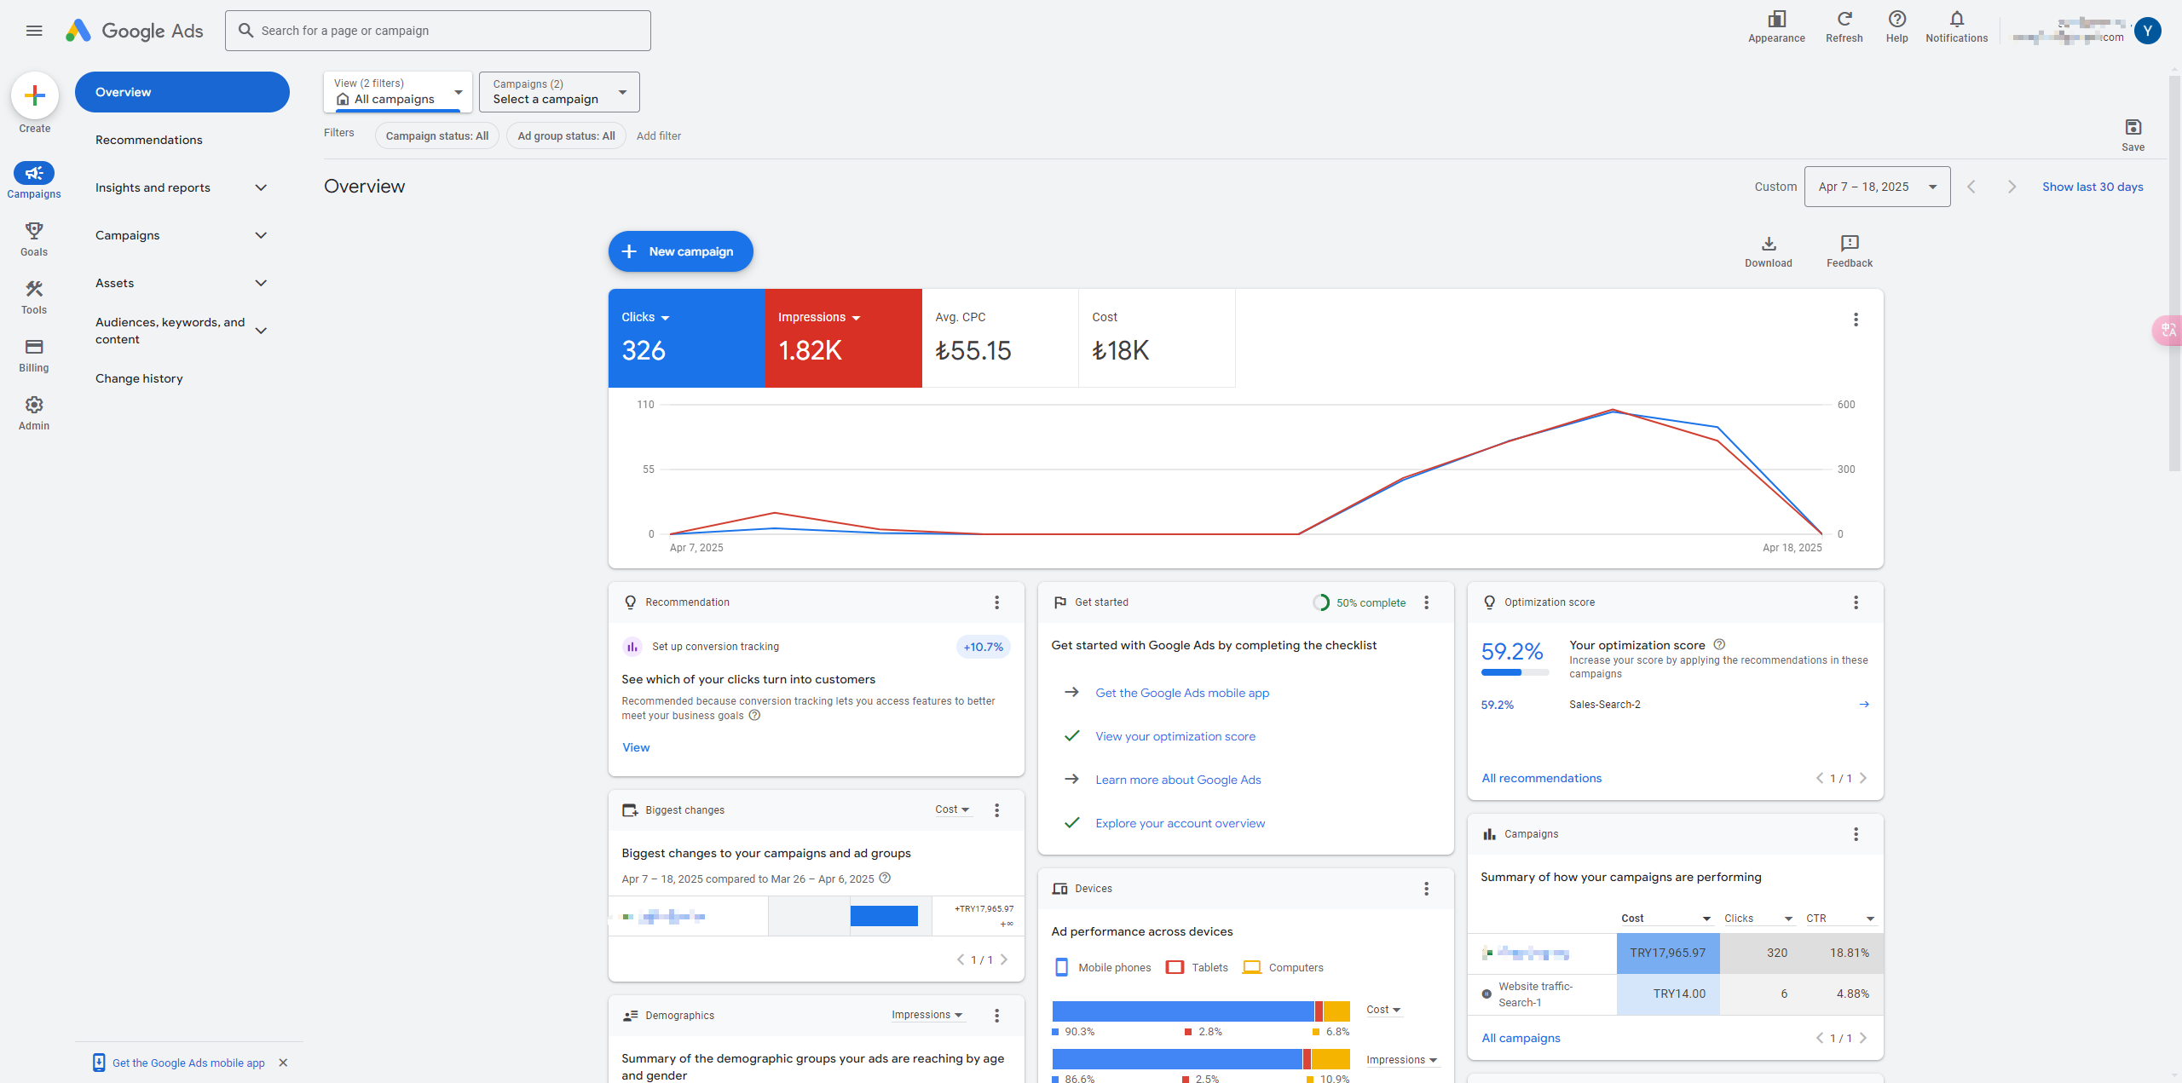Click Learn more about Google Ads
2182x1083 pixels.
click(x=1178, y=780)
